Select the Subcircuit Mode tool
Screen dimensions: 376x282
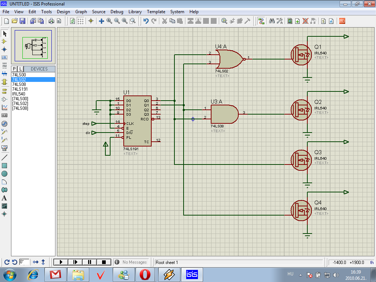(x=4, y=82)
